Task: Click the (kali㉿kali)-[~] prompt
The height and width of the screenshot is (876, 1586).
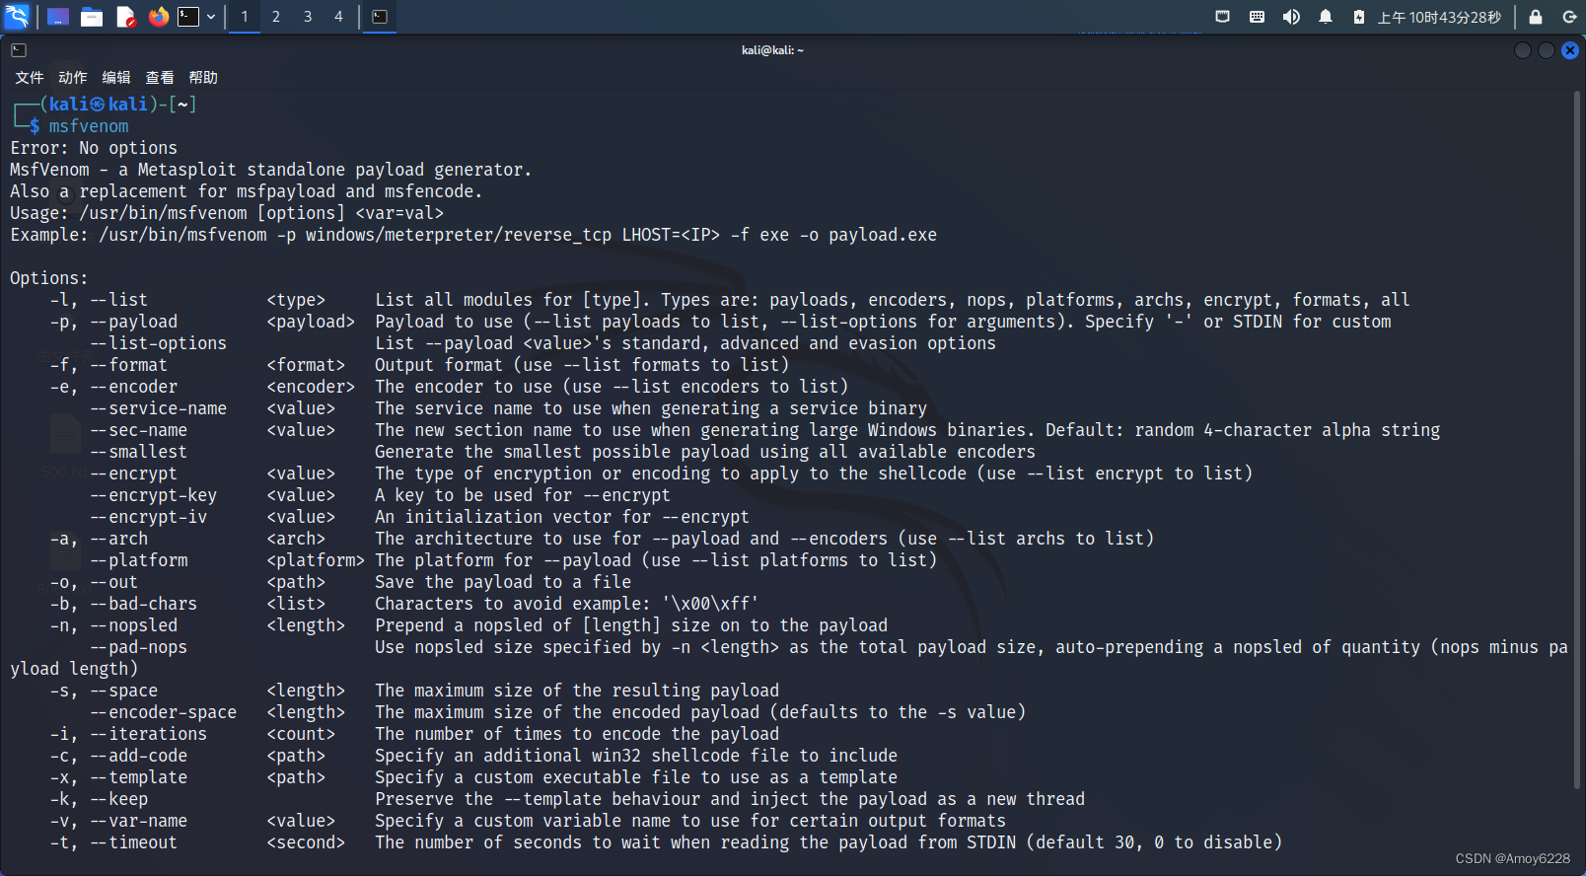Action: (x=118, y=105)
